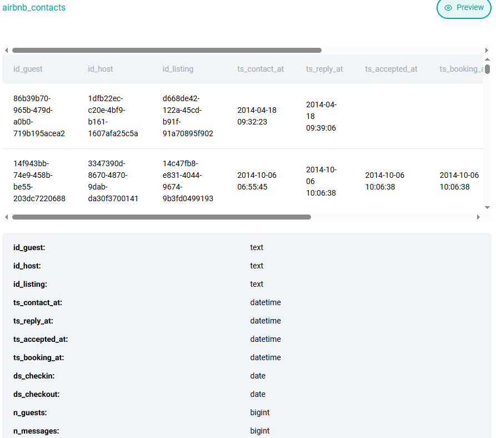The height and width of the screenshot is (438, 496).
Task: Click contact time 2014-04-18 09:32:23
Action: point(257,116)
